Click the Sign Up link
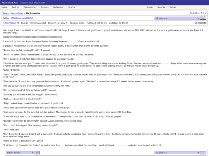209x156 pixels. click(x=161, y=7)
